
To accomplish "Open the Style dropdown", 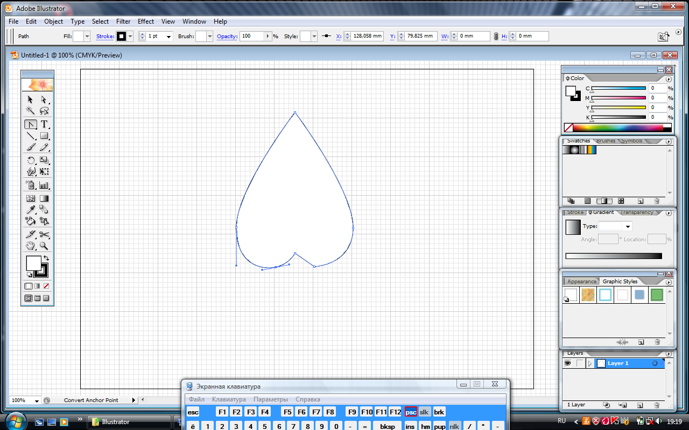I will click(314, 37).
